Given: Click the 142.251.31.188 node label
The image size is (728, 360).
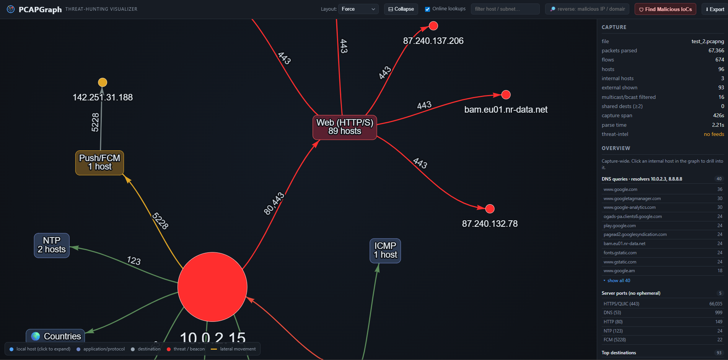Looking at the screenshot, I should [x=103, y=97].
